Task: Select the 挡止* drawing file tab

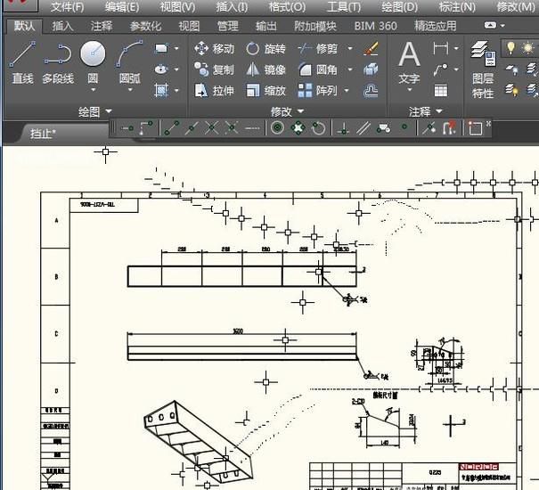Action: click(x=43, y=134)
